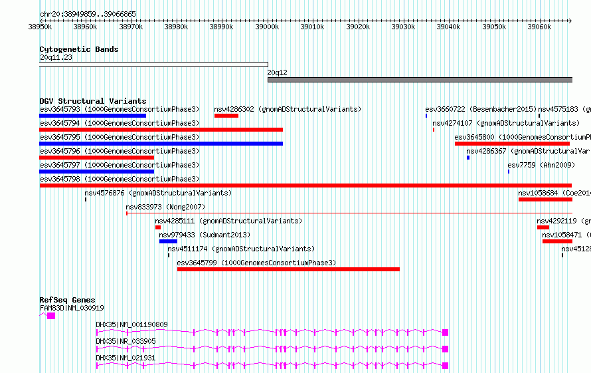This screenshot has width=591, height=373.
Task: Click the small nsv4285111 red bar
Action: pos(158,227)
